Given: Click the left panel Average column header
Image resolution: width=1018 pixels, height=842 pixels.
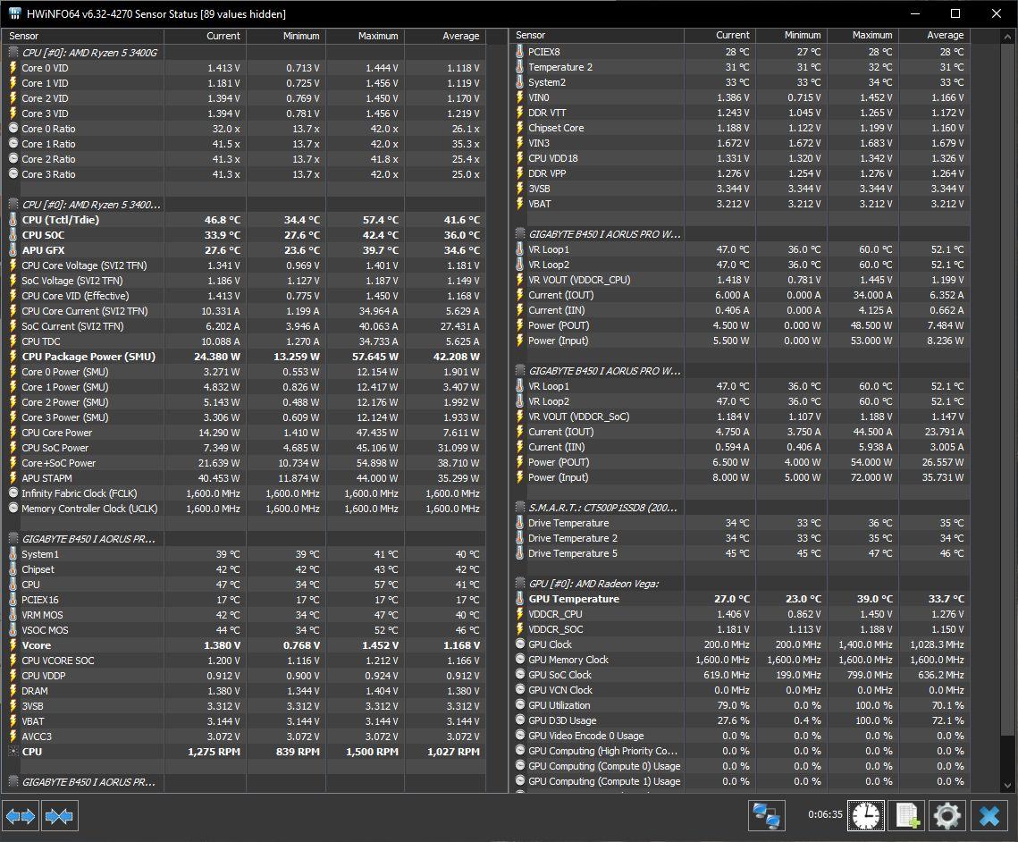Looking at the screenshot, I should 445,36.
